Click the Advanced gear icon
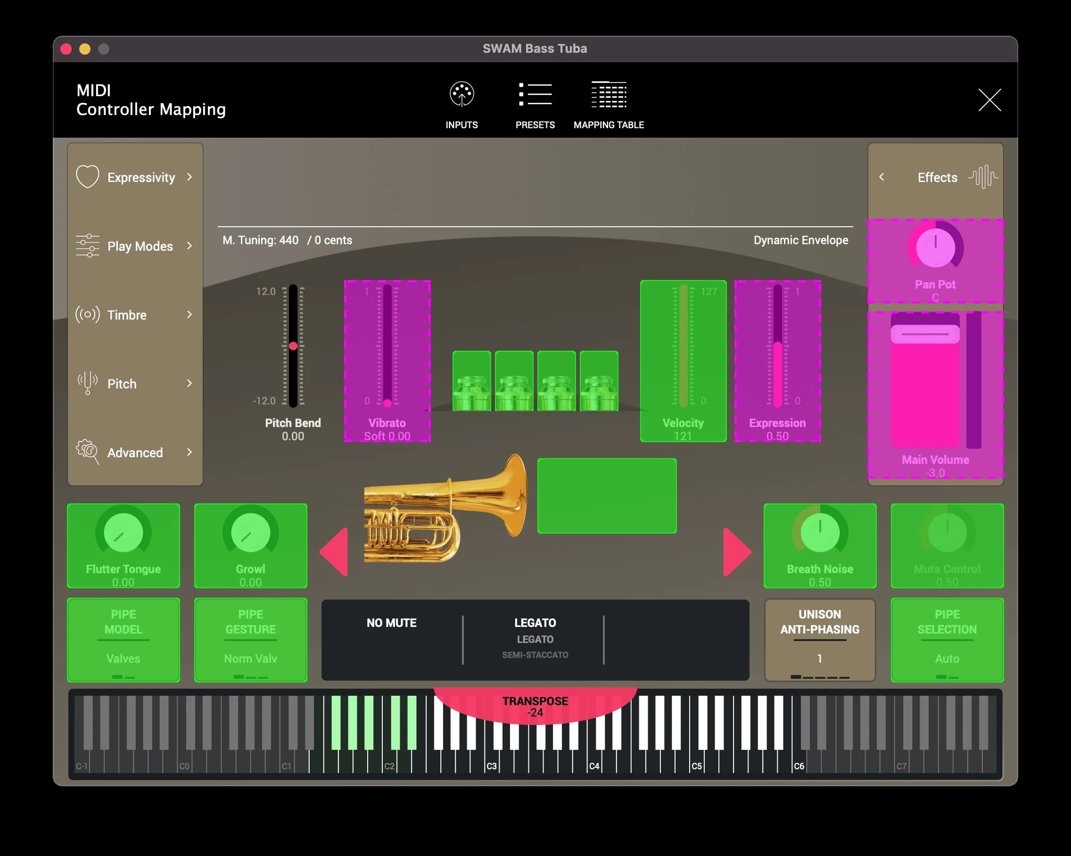This screenshot has height=856, width=1071. [87, 452]
